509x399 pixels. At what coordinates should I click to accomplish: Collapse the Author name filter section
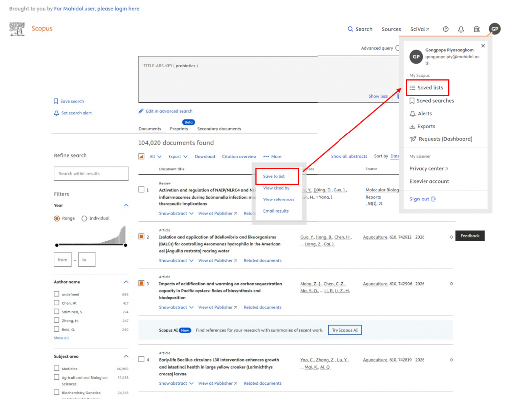[126, 282]
